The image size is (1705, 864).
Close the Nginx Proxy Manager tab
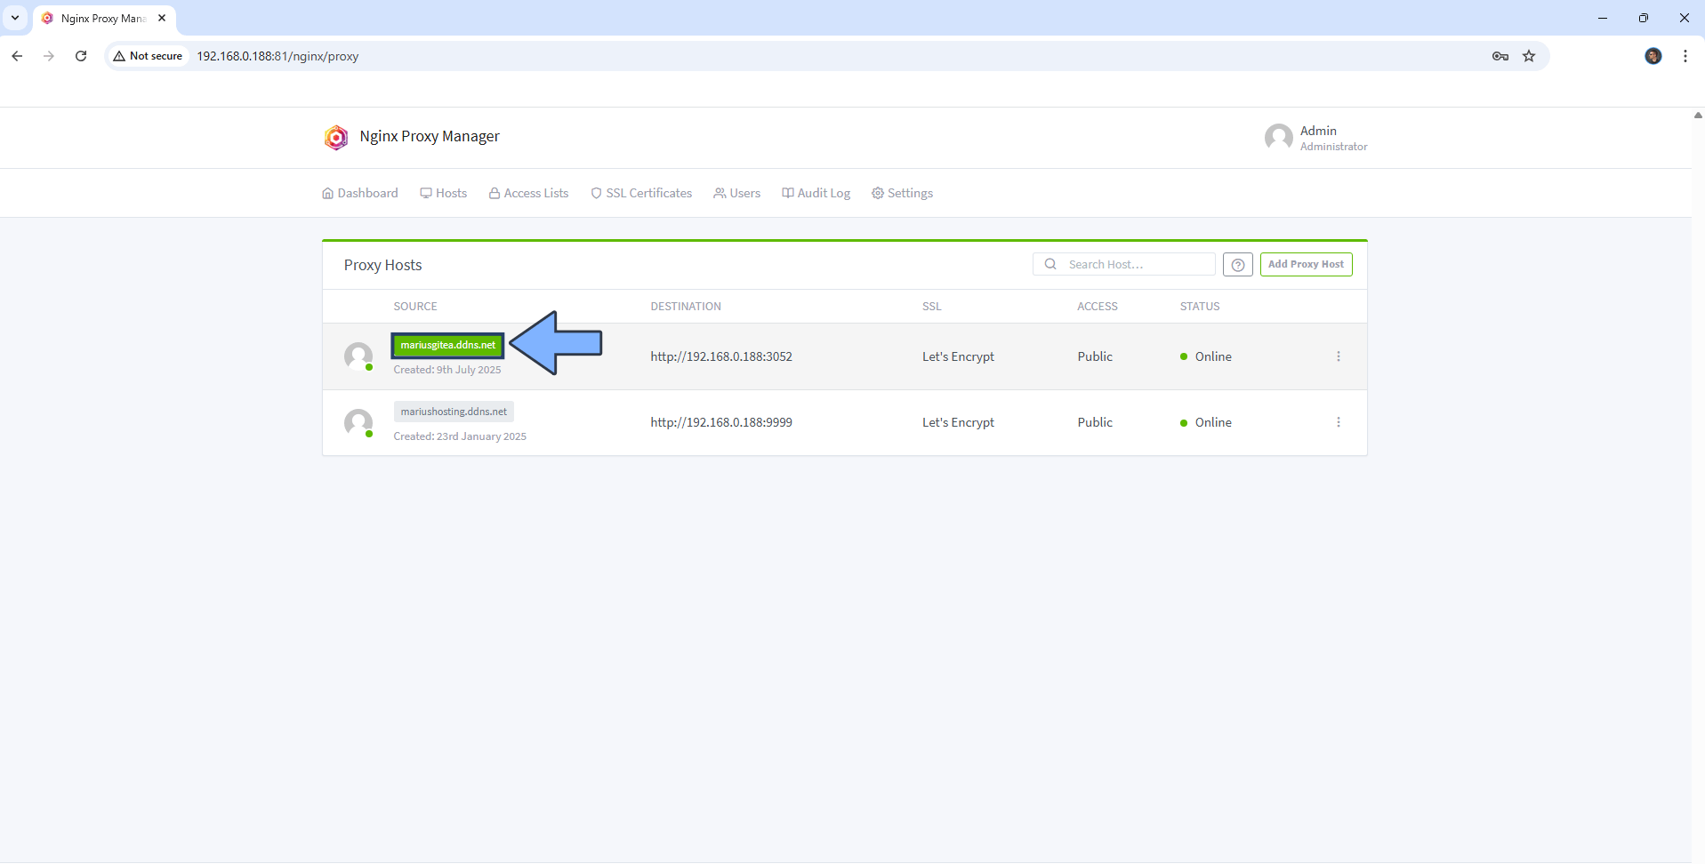coord(162,18)
